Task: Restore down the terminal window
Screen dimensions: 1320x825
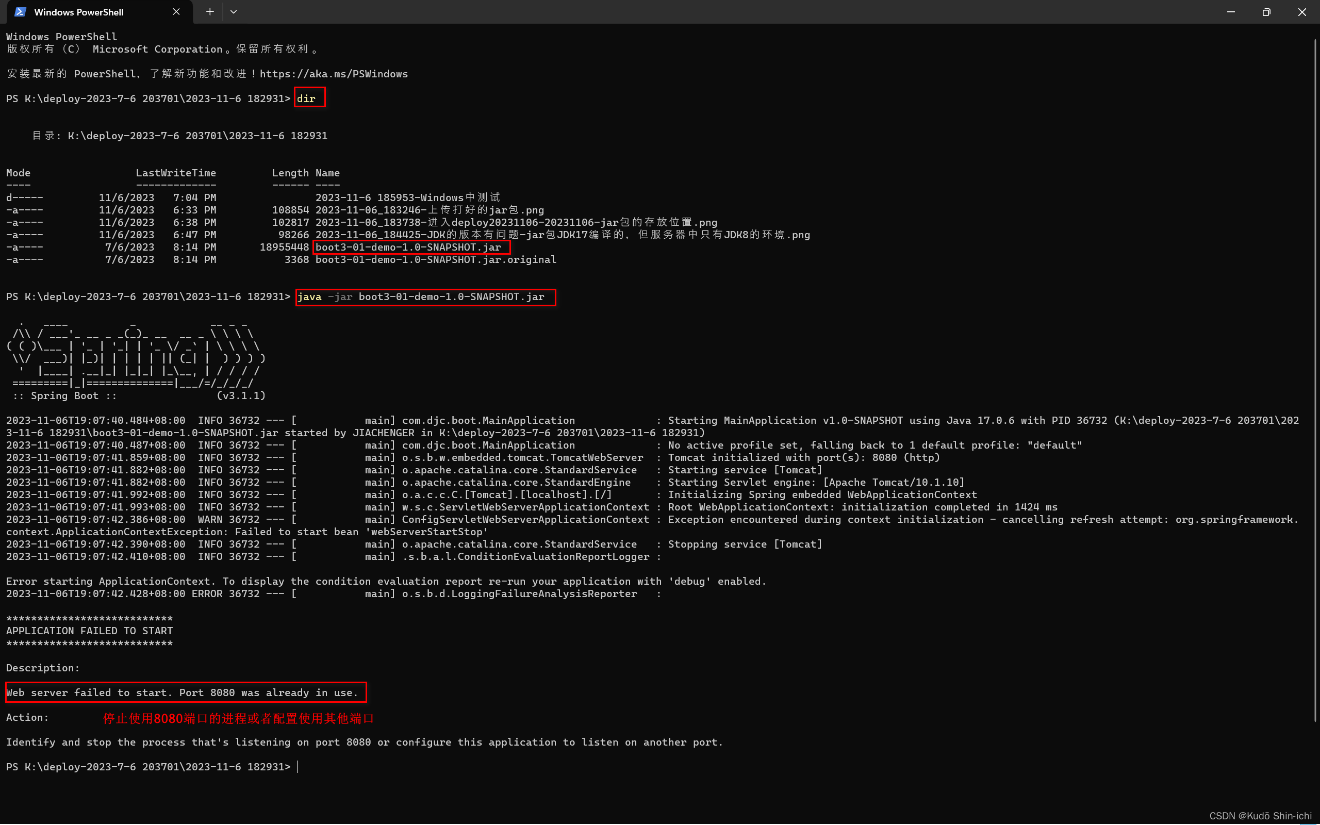Action: [1266, 12]
